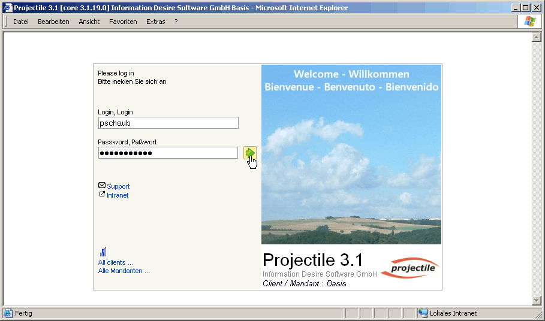Open the Ansicht menu

(89, 22)
